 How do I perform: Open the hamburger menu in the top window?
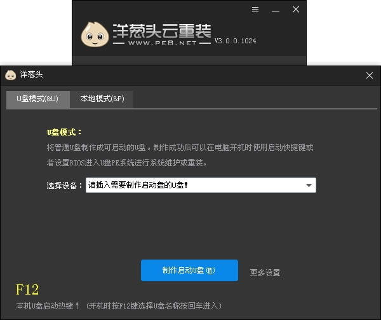click(x=255, y=10)
